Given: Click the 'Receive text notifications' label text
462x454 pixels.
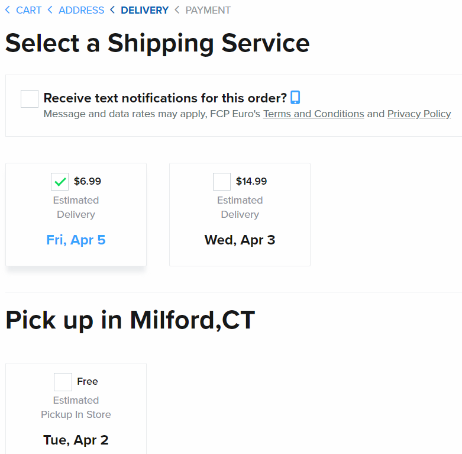Looking at the screenshot, I should (165, 98).
